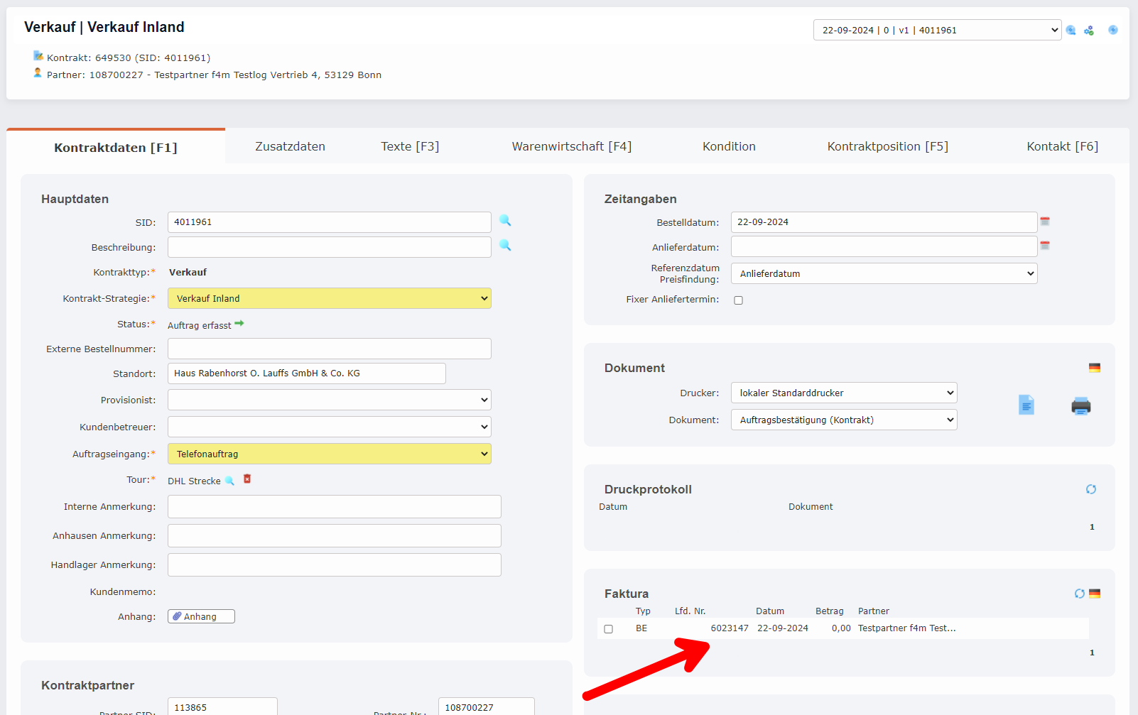
Task: Open the print preview document icon
Action: point(1026,405)
